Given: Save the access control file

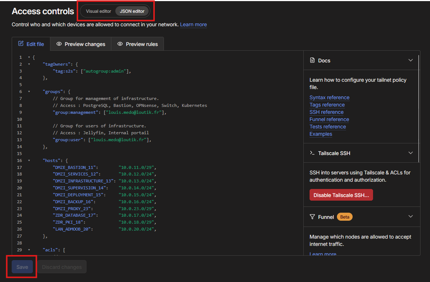Looking at the screenshot, I should (x=22, y=267).
